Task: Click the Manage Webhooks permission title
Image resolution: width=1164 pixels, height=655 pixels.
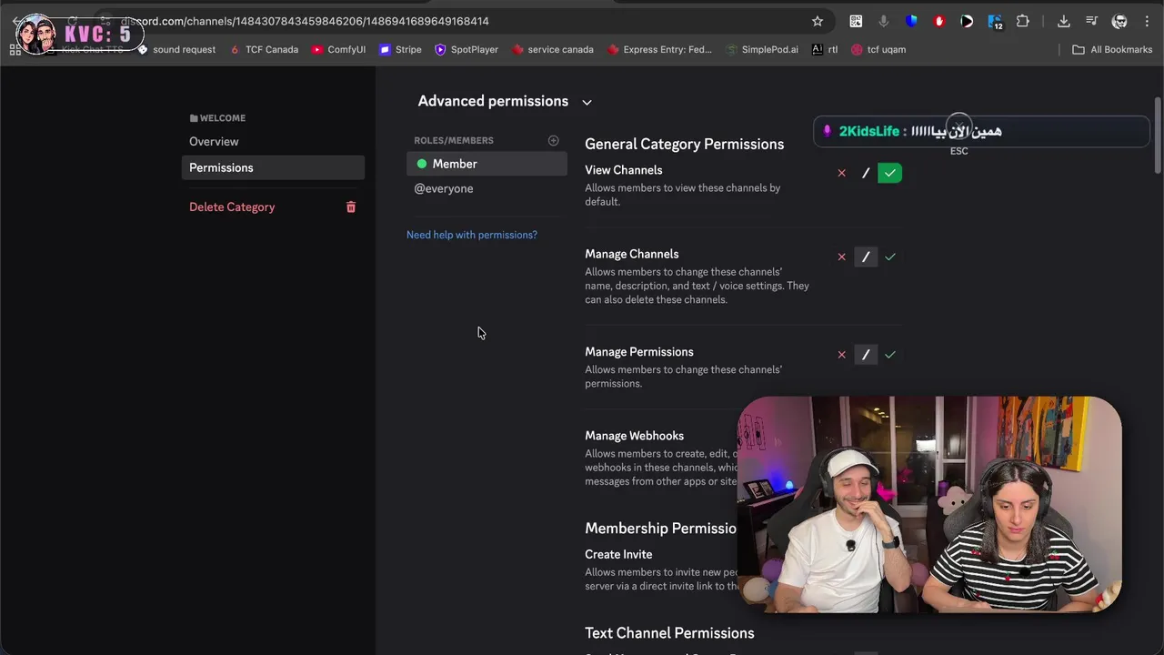Action: (634, 436)
